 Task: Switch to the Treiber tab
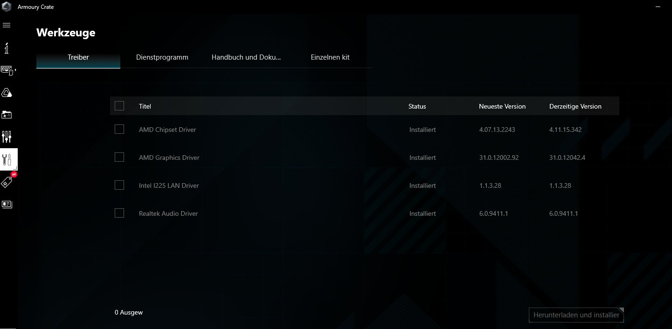pyautogui.click(x=78, y=57)
